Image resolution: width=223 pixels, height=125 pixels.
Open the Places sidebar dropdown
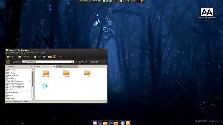10,66
